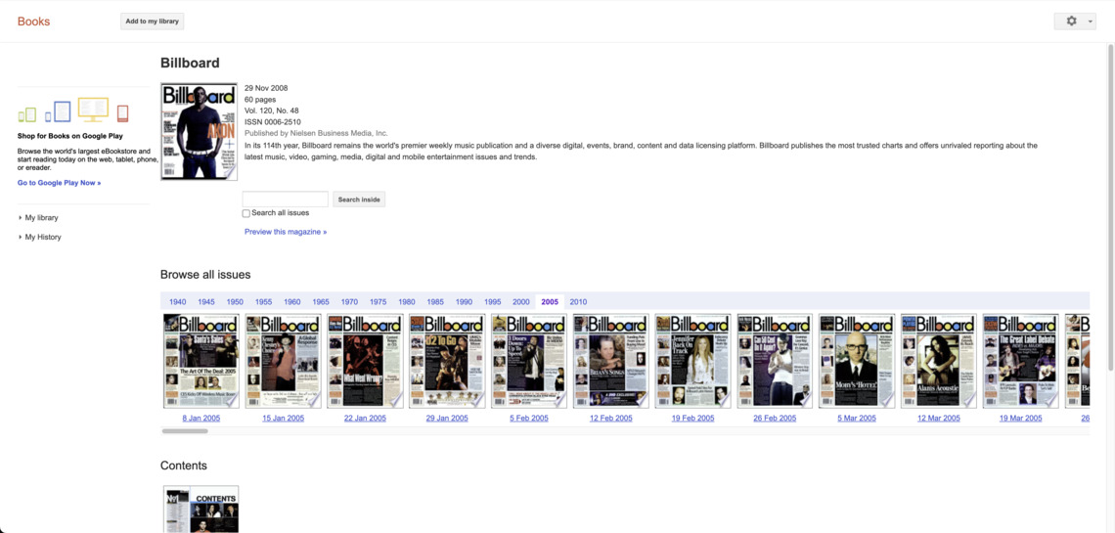Viewport: 1115px width, 533px height.
Task: Open Preview this magazine link
Action: [286, 232]
